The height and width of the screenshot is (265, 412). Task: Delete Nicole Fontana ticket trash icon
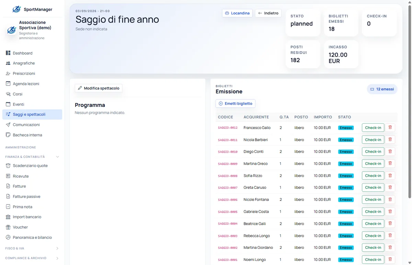tap(390, 199)
